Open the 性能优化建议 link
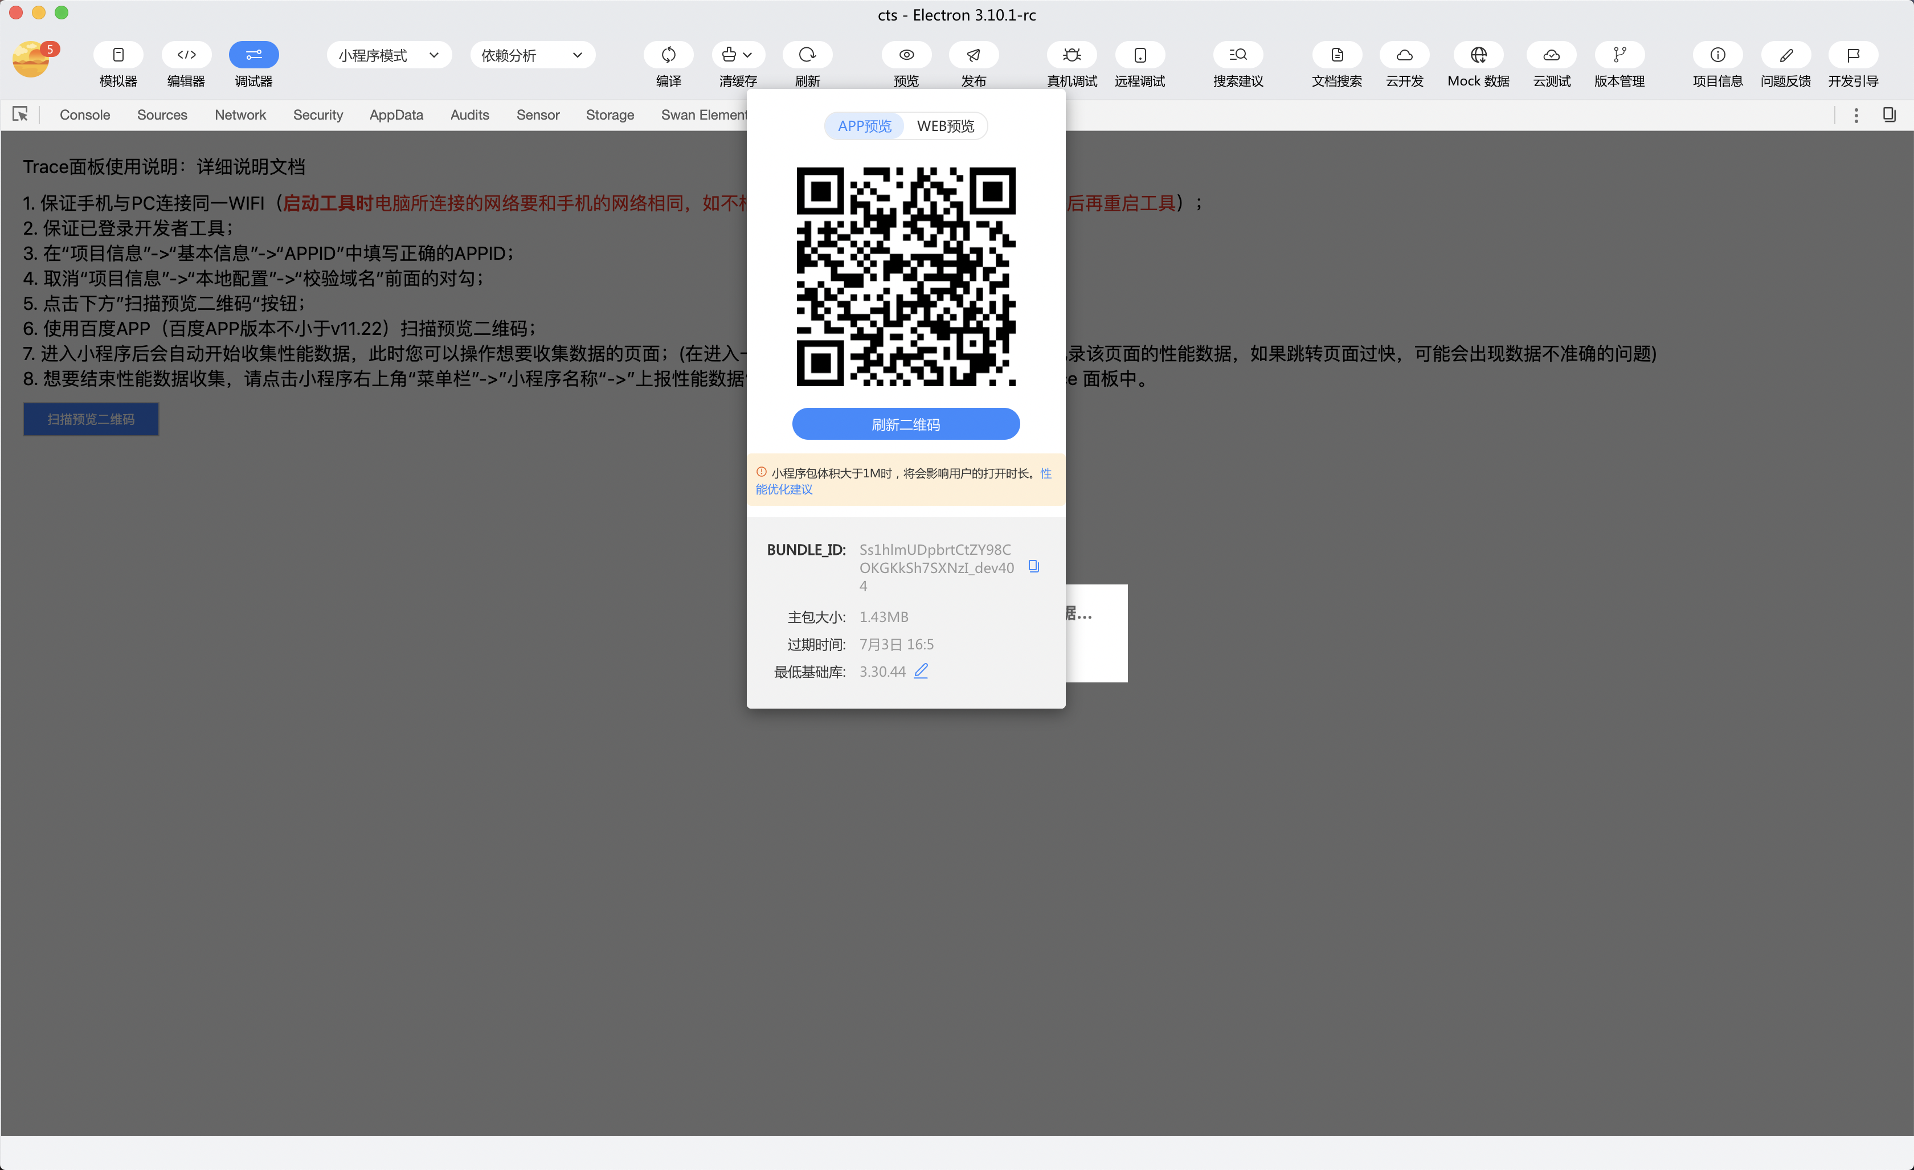 click(x=784, y=489)
